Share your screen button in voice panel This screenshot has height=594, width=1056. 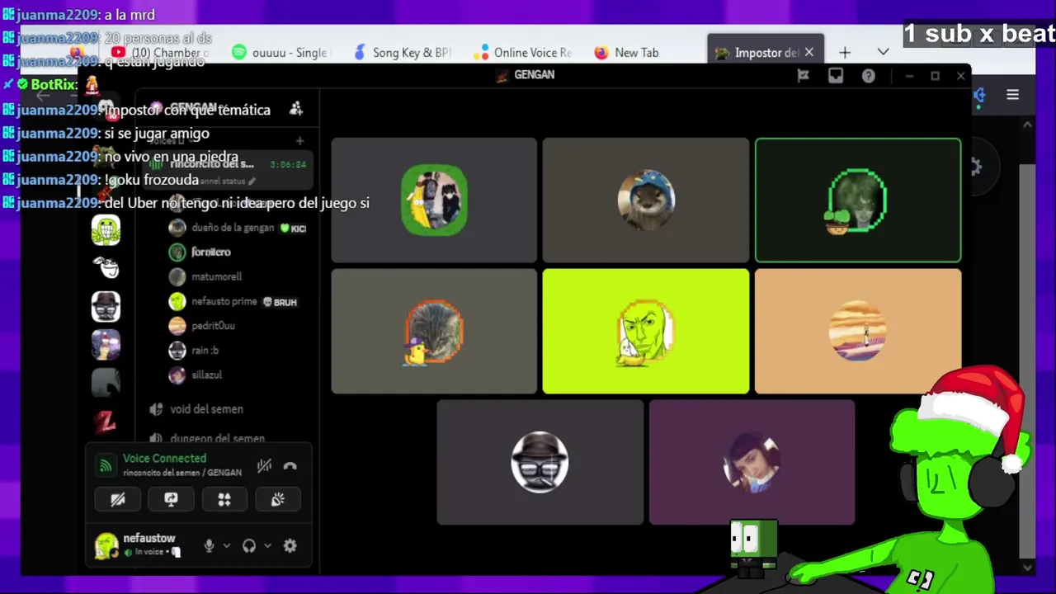(171, 499)
